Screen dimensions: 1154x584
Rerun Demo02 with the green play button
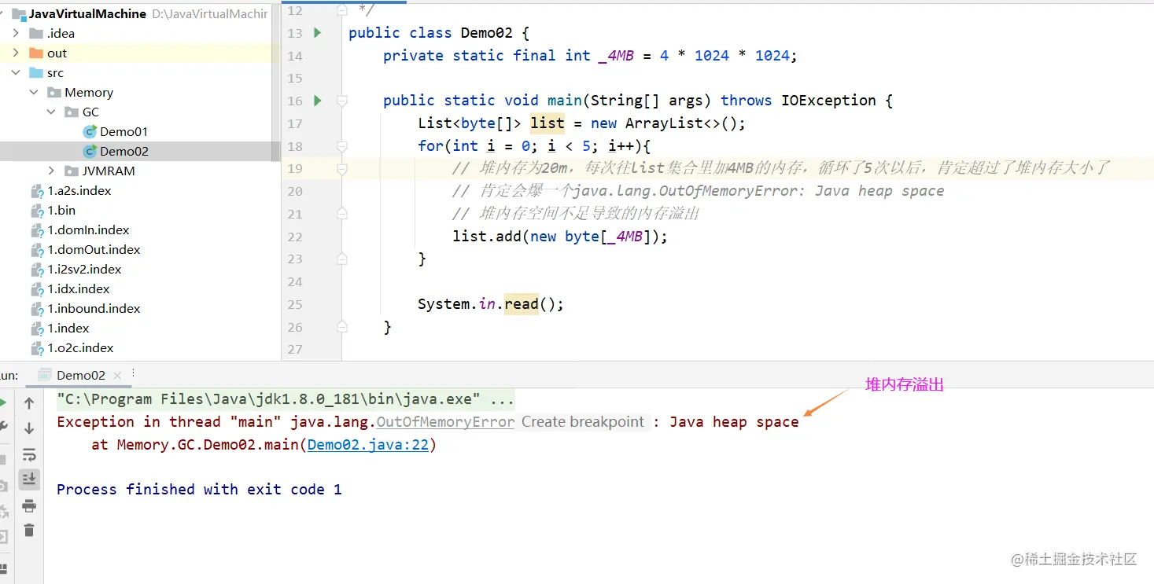click(x=3, y=403)
